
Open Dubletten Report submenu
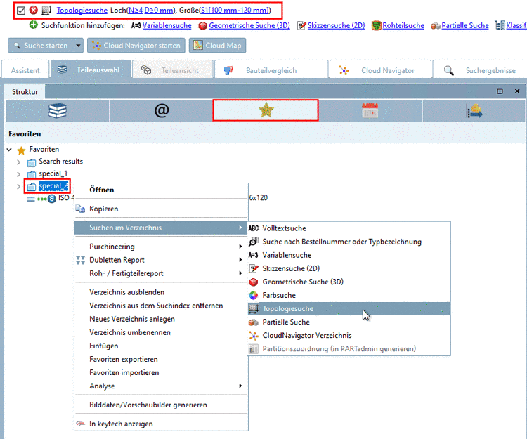point(161,260)
